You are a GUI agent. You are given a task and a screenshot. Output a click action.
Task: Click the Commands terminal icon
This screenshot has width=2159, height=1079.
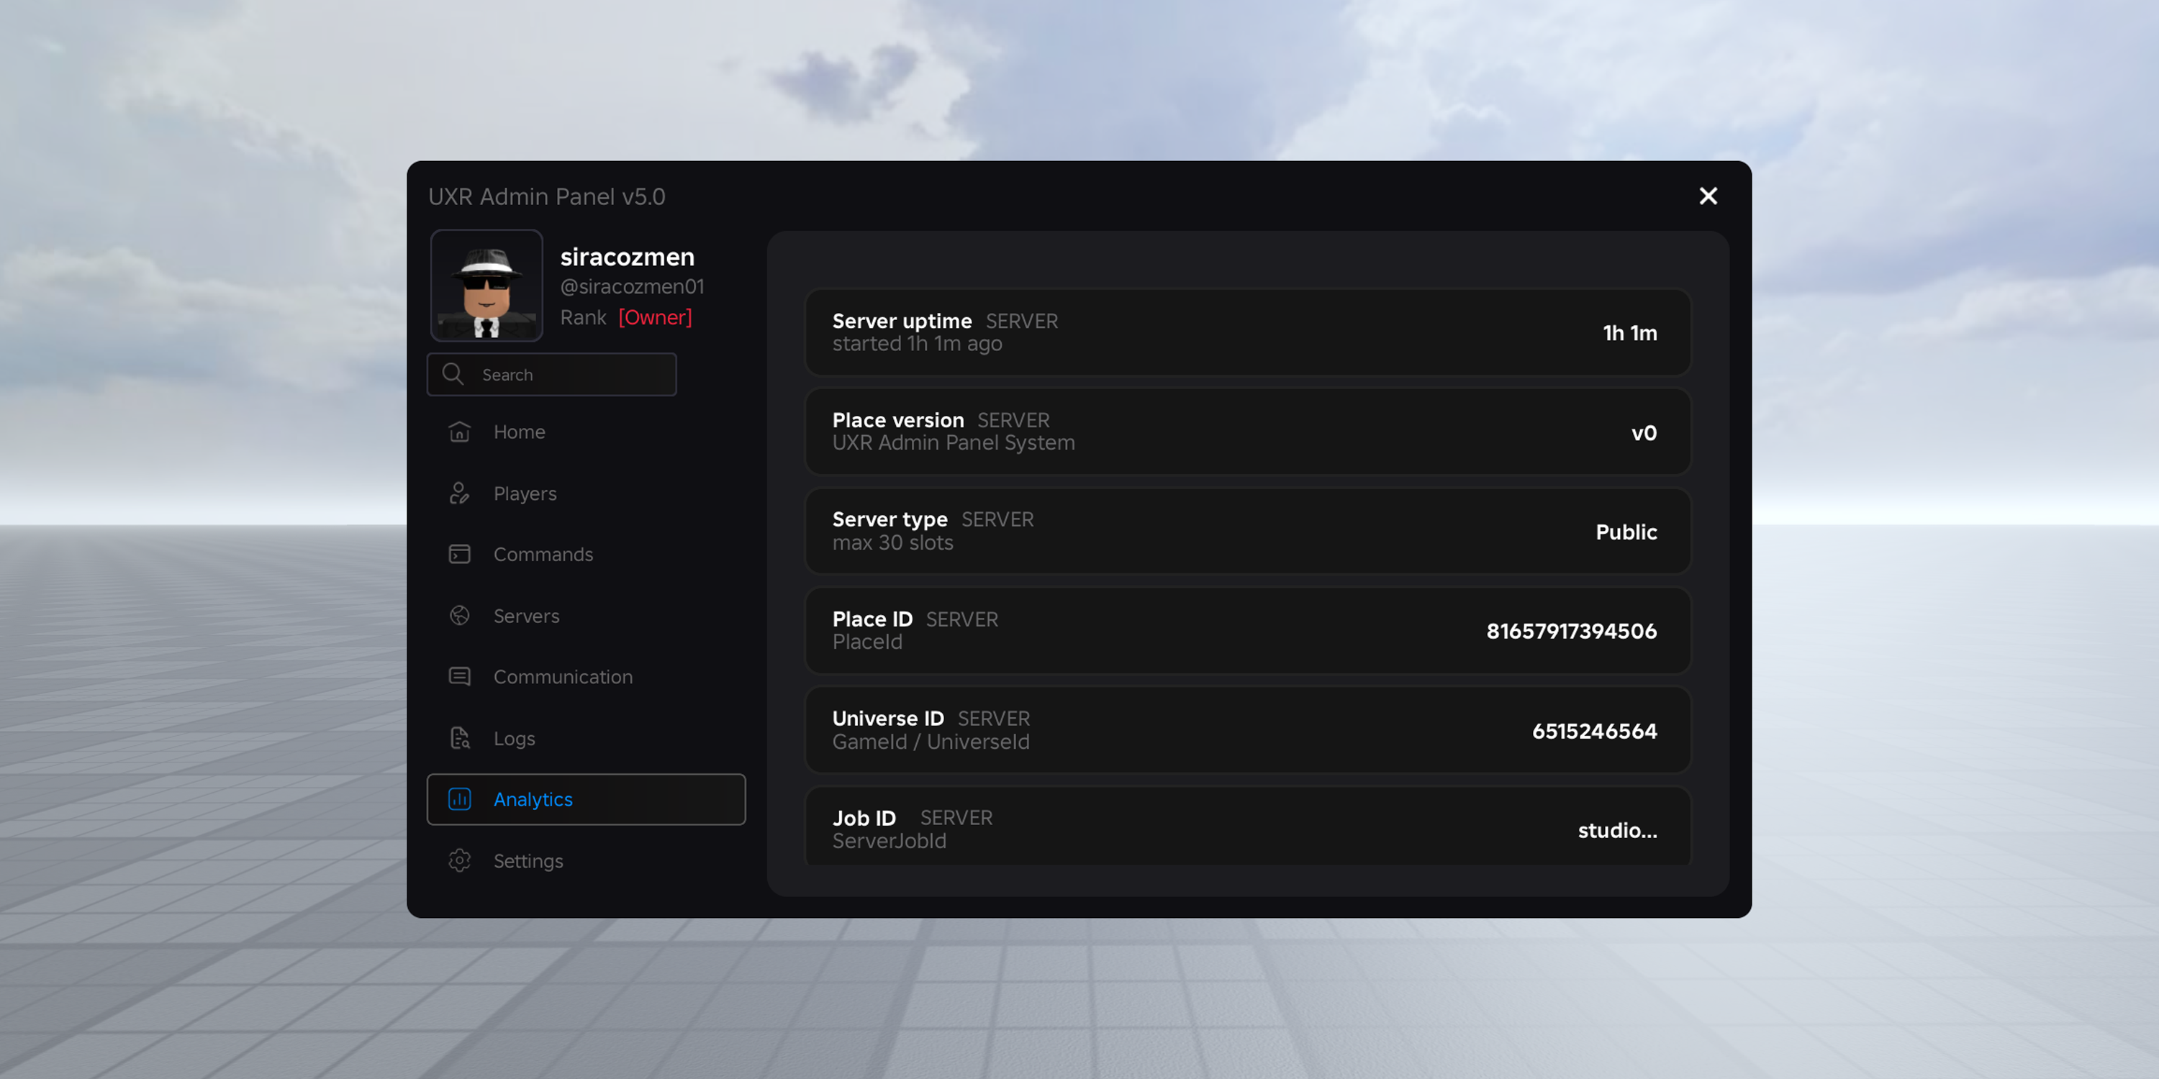pos(459,554)
